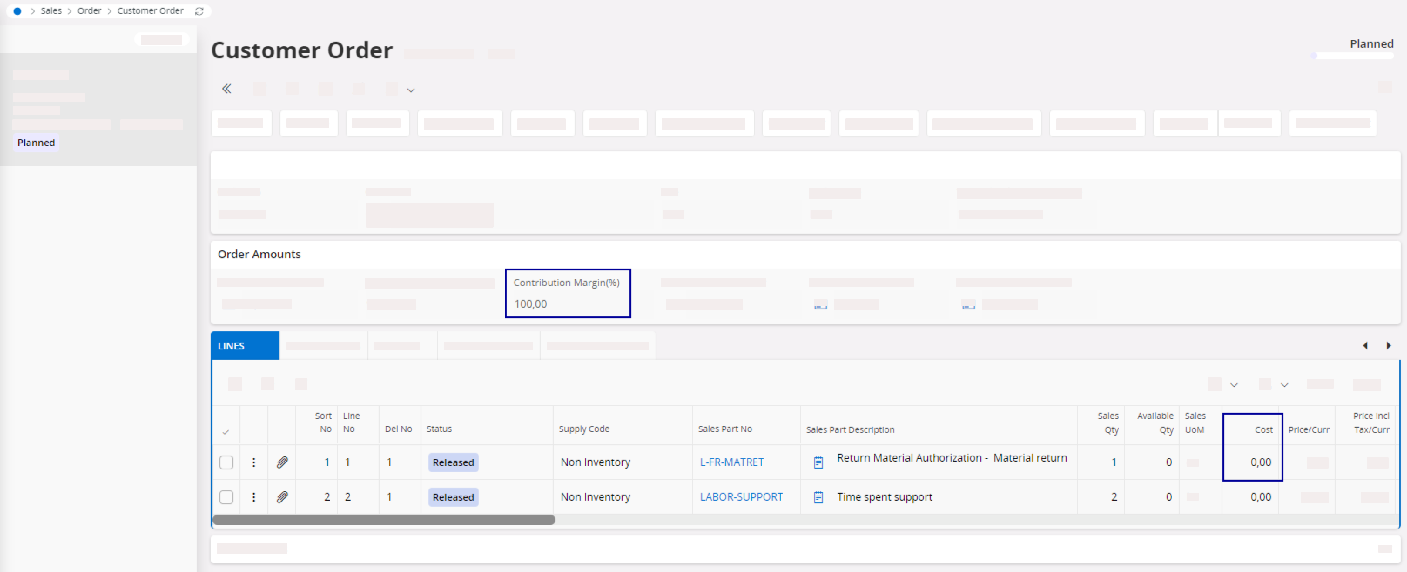This screenshot has height=572, width=1407.
Task: Expand first chevron dropdown in lines table toolbar
Action: point(1233,385)
